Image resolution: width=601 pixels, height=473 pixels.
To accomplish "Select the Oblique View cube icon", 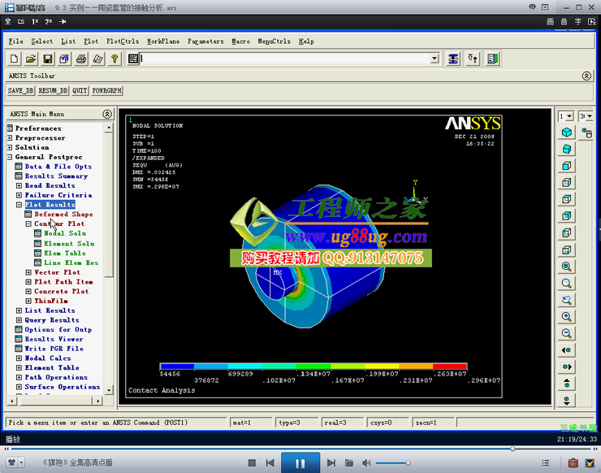I will point(567,150).
